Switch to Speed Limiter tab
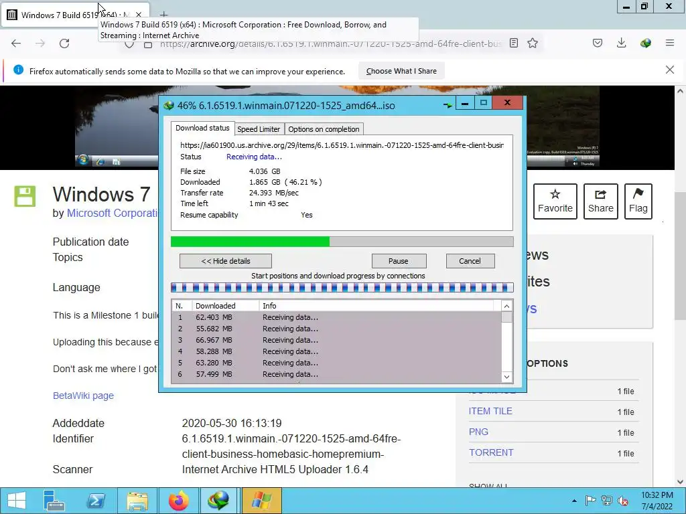The image size is (686, 514). click(259, 129)
